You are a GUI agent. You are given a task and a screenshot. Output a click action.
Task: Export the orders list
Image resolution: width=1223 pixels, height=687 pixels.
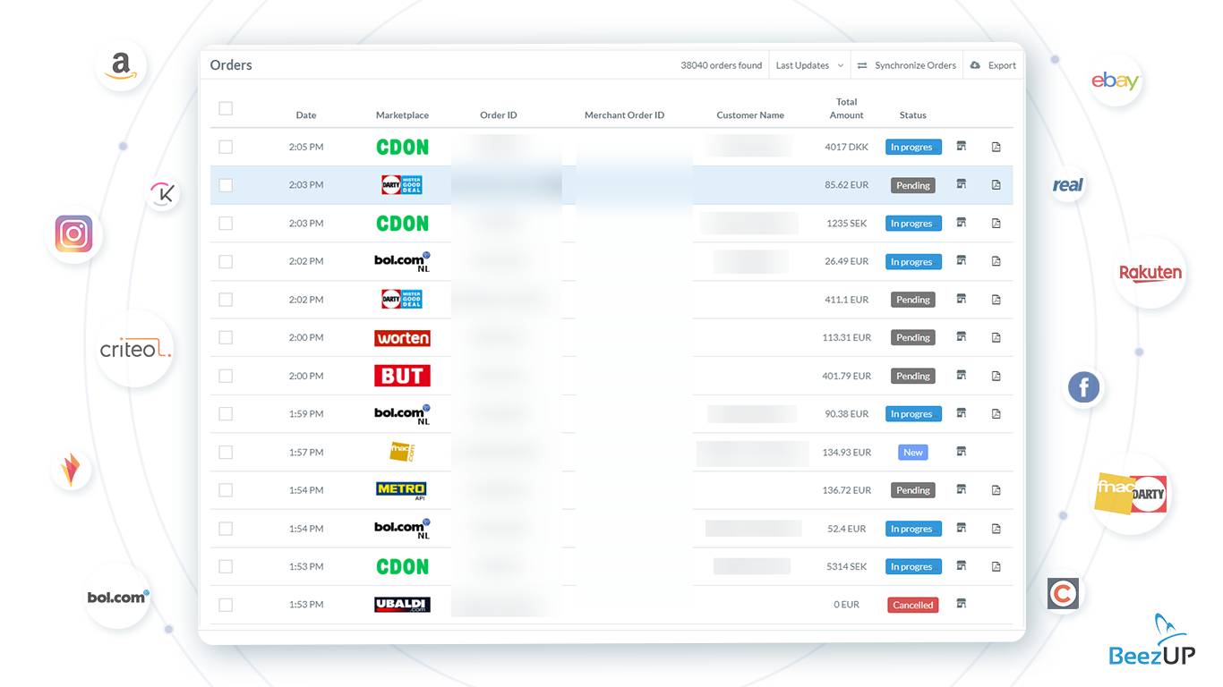coord(993,65)
